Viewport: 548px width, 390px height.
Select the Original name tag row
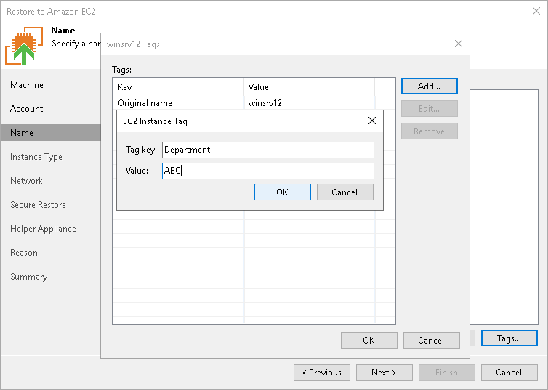tap(254, 103)
